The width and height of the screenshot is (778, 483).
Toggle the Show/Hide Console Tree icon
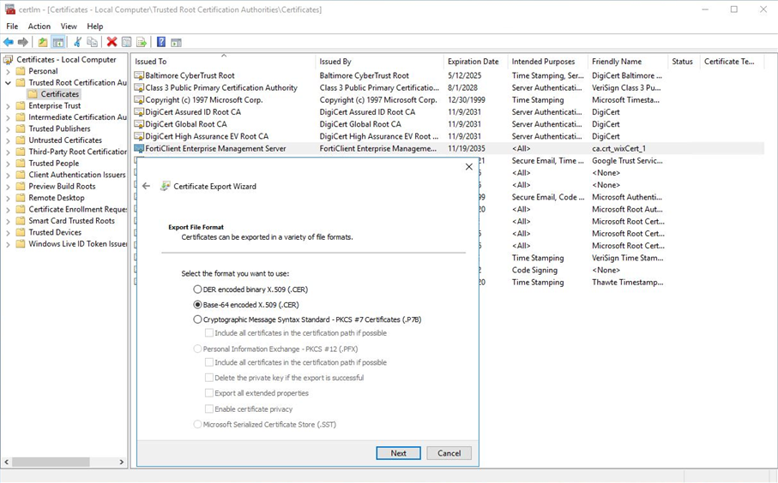tap(58, 43)
